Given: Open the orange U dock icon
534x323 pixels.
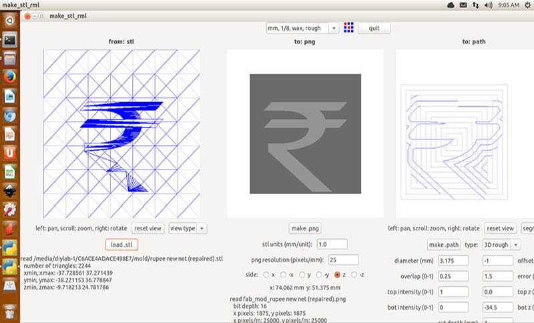Looking at the screenshot, I should [9, 153].
